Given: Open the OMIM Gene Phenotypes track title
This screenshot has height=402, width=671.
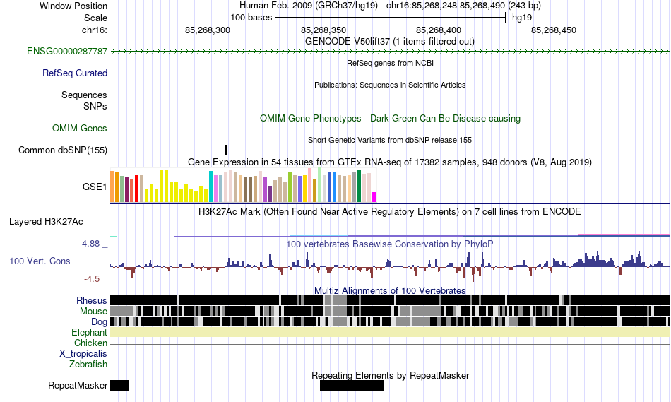Looking at the screenshot, I should (x=390, y=118).
